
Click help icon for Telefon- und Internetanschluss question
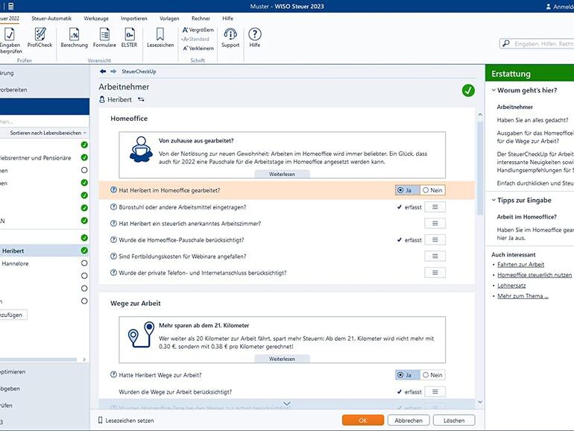(x=113, y=273)
